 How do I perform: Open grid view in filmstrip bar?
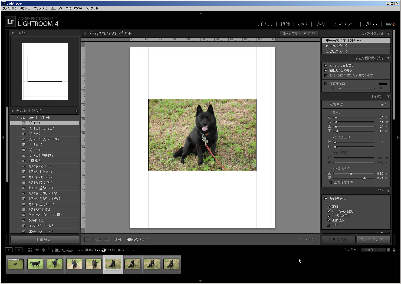[30, 250]
